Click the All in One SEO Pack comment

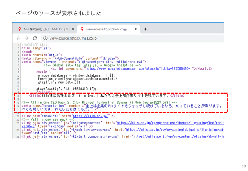coord(100,103)
